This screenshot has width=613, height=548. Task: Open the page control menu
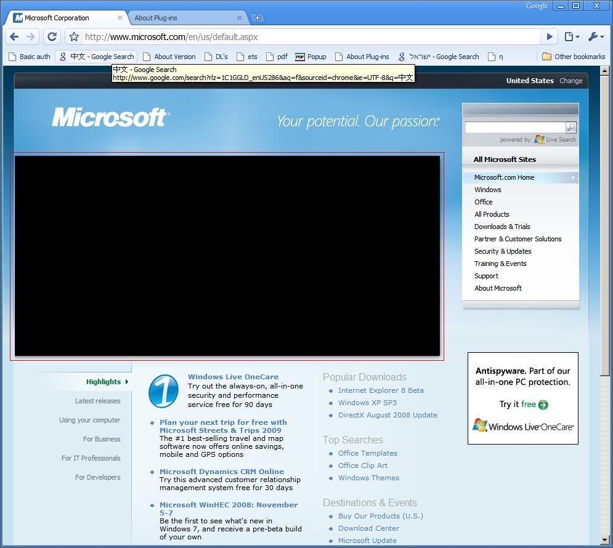[x=572, y=37]
